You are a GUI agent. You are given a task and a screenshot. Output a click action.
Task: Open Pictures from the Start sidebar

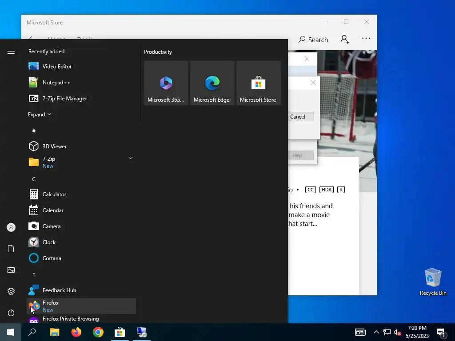[11, 270]
